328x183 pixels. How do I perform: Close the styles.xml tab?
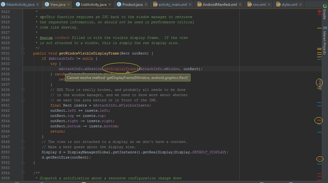300,4
